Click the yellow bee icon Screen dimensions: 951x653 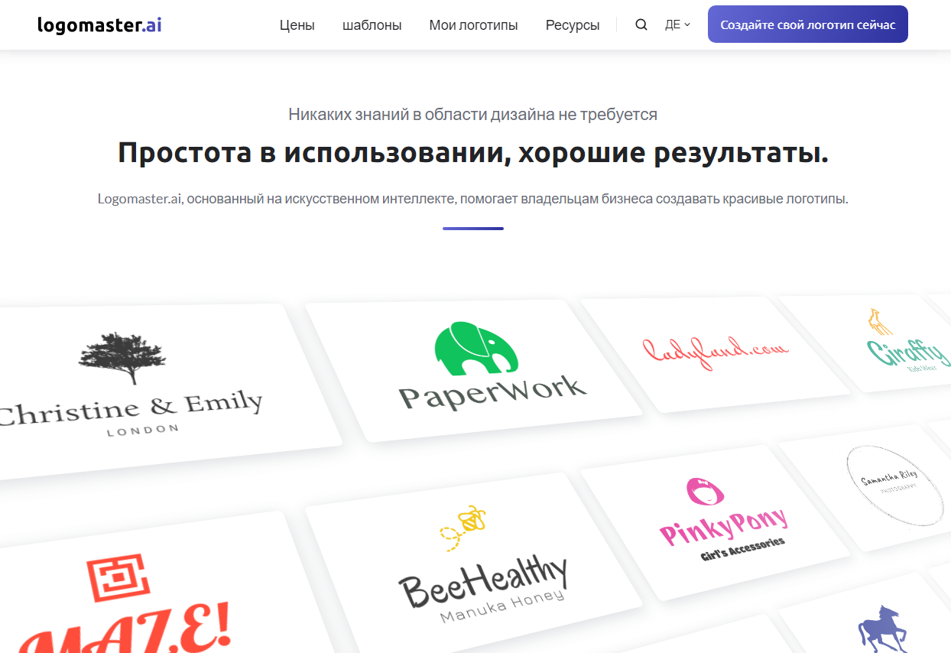pos(463,528)
